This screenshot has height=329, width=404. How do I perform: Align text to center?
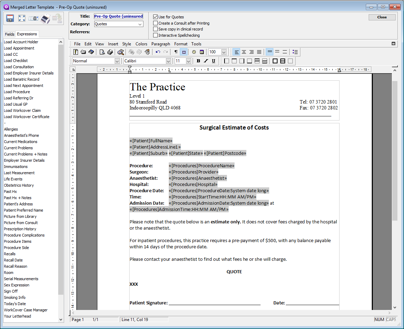[244, 52]
